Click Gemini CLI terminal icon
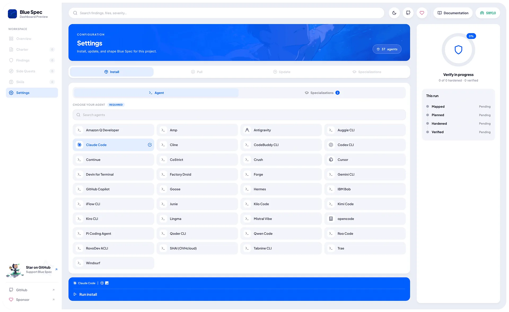The width and height of the screenshot is (509, 312). pos(331,174)
